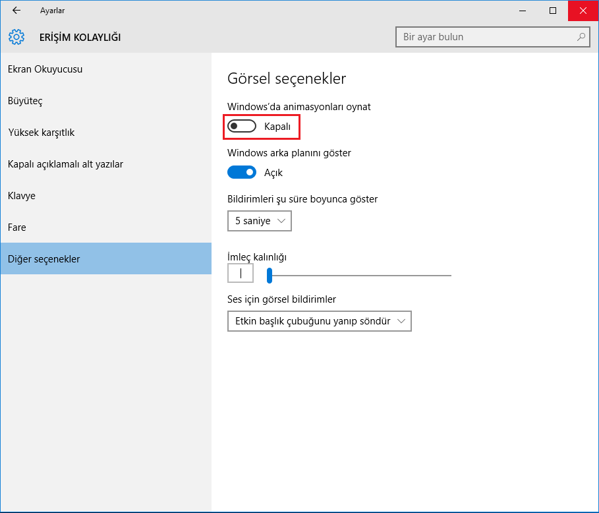Close the Ayarlar window
This screenshot has height=513, width=599.
[583, 11]
